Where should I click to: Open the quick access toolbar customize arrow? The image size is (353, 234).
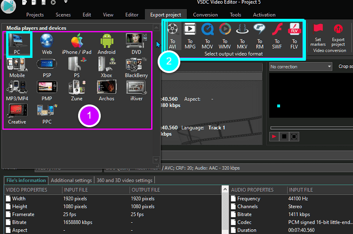(x=66, y=2)
